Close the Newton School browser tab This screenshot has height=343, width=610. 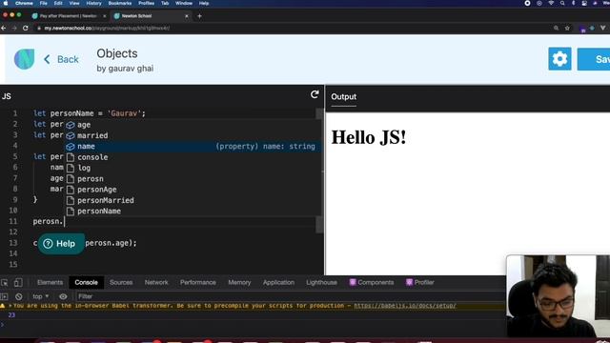(187, 16)
